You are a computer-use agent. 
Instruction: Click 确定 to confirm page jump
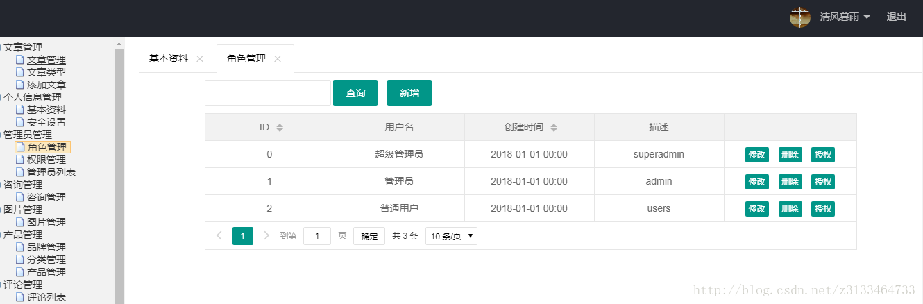(369, 236)
